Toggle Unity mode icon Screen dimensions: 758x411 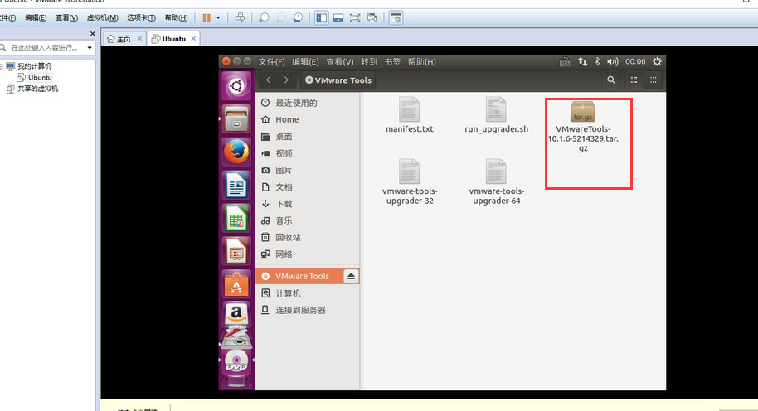tap(372, 18)
